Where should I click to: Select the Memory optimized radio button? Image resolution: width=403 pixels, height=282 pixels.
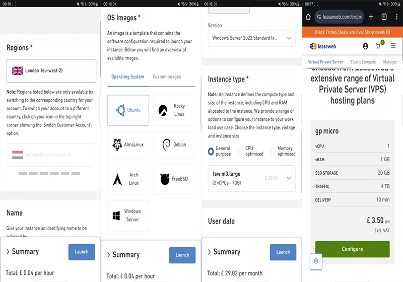pyautogui.click(x=273, y=151)
